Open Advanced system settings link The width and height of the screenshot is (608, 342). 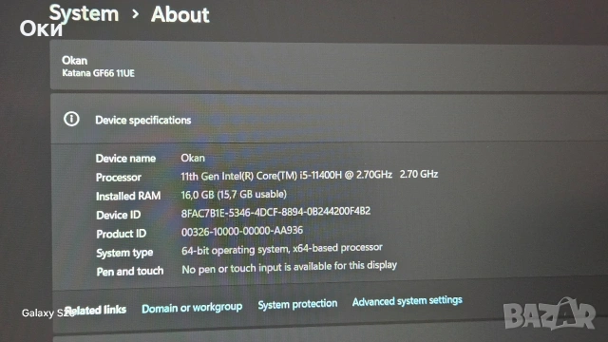coord(408,301)
